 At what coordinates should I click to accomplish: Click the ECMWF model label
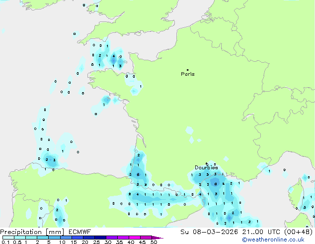(80, 232)
